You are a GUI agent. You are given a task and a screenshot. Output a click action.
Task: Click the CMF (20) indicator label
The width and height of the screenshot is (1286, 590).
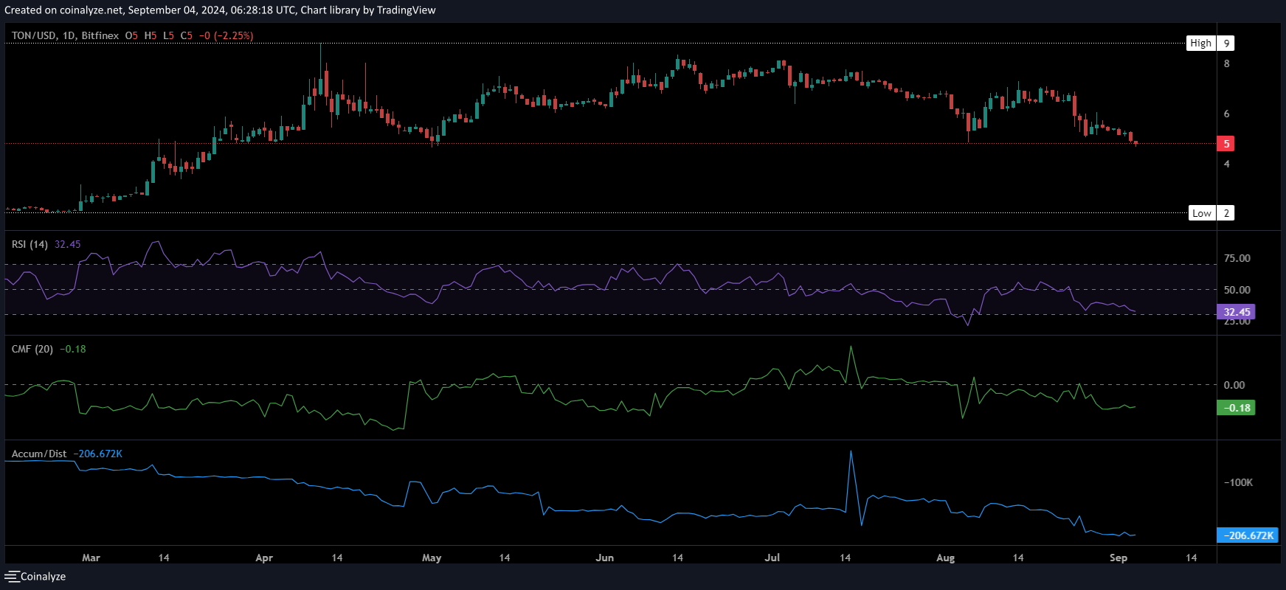pos(32,349)
